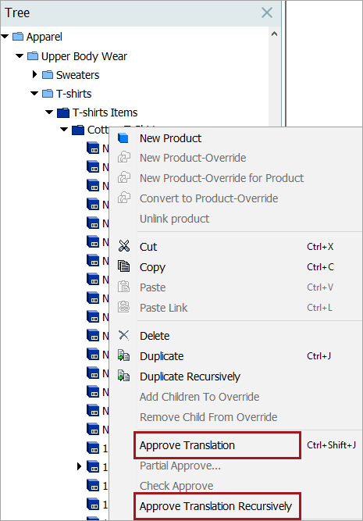Select Duplicate Recursively from the context menu
The width and height of the screenshot is (363, 521).
click(x=190, y=376)
